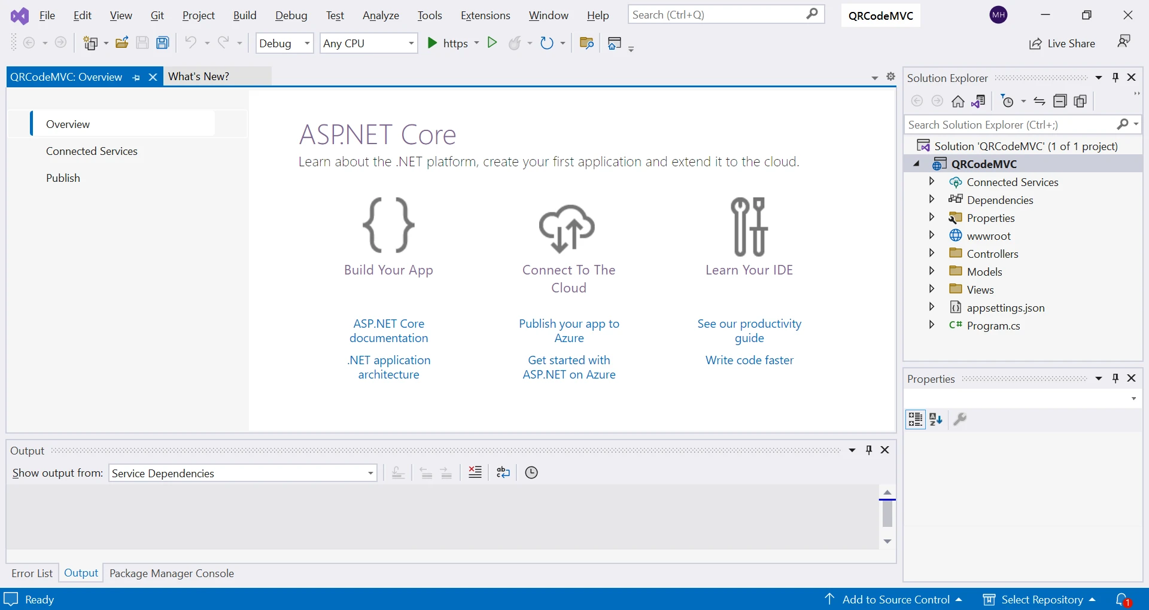Start without debugging using the outlined play icon
This screenshot has width=1149, height=610.
tap(492, 43)
